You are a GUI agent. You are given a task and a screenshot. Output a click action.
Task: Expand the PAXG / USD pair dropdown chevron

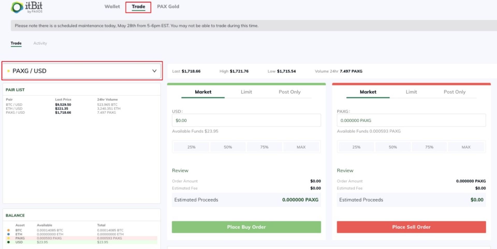pos(154,71)
